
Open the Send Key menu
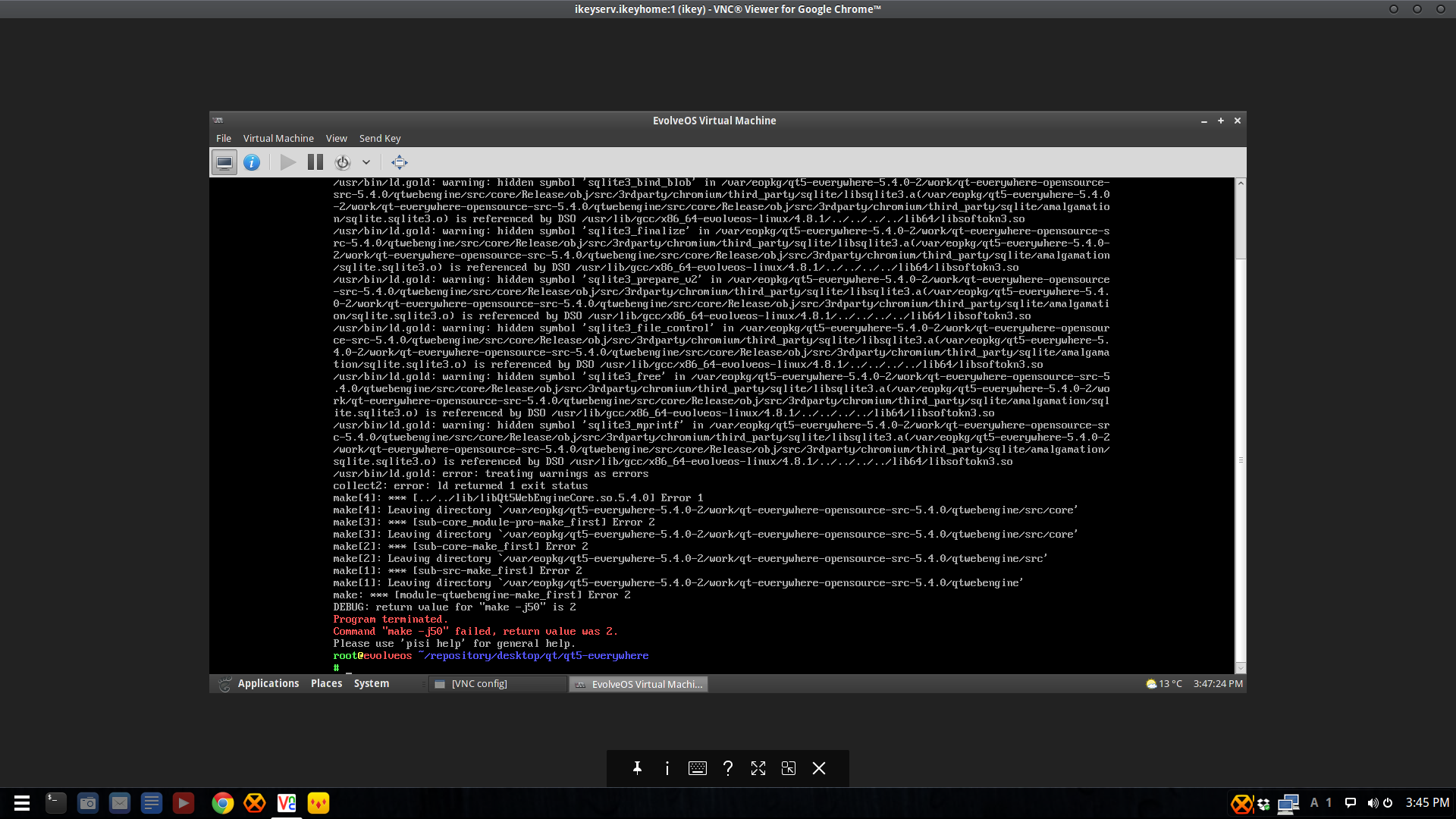(x=380, y=138)
